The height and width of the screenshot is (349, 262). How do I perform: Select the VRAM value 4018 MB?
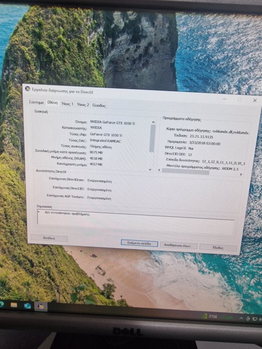pos(96,158)
